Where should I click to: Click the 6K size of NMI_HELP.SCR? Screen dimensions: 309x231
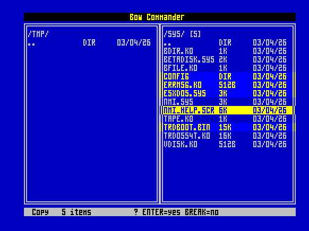pos(223,110)
